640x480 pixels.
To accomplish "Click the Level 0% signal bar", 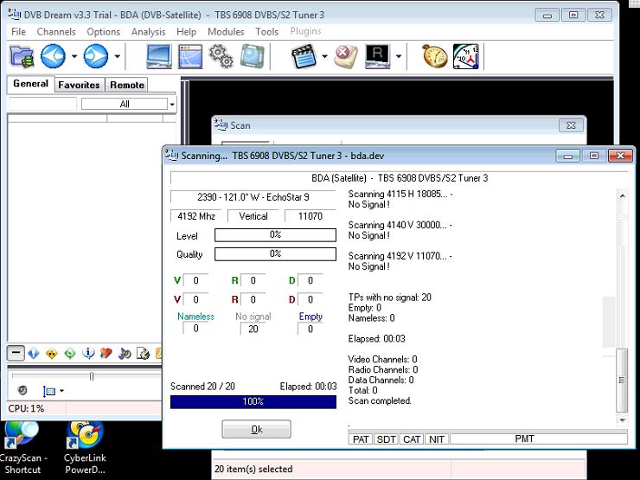I will pos(275,234).
